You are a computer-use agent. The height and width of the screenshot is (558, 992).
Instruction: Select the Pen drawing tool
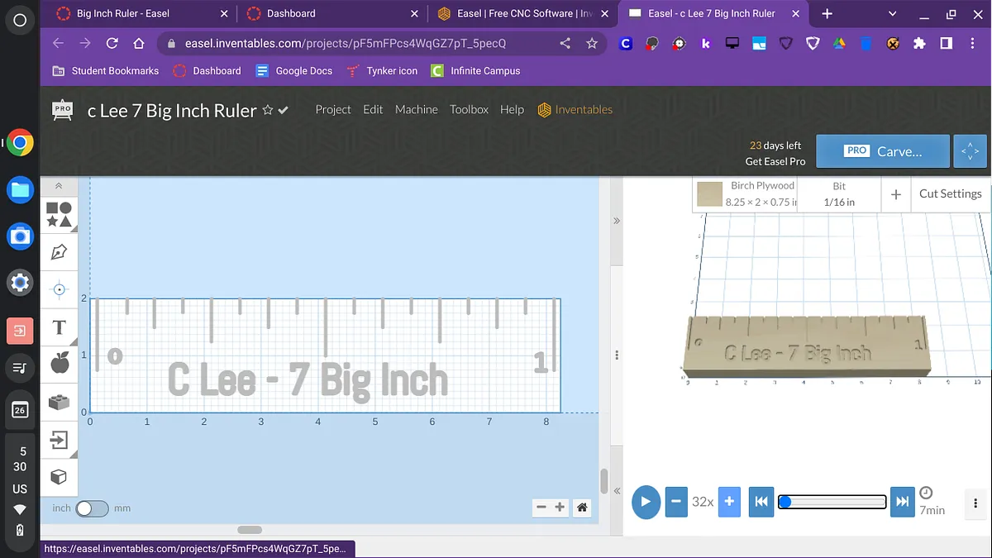[x=59, y=252]
